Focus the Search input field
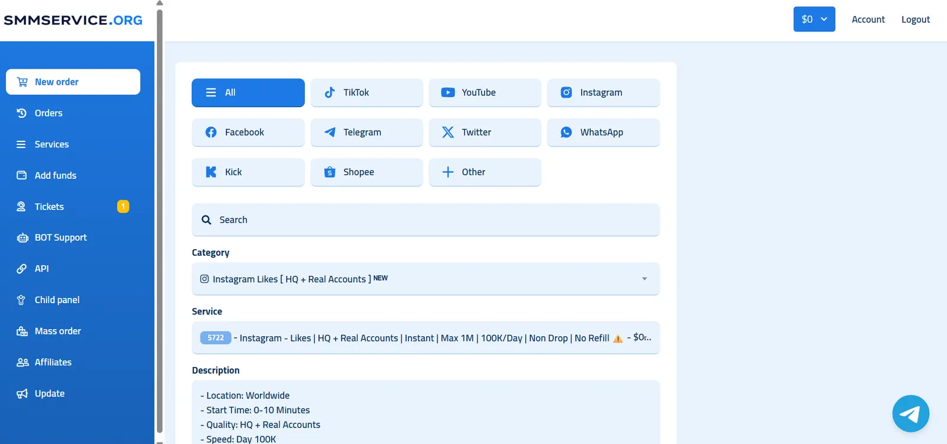 point(426,220)
